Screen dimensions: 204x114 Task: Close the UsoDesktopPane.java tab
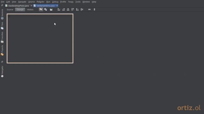pyautogui.click(x=31, y=6)
